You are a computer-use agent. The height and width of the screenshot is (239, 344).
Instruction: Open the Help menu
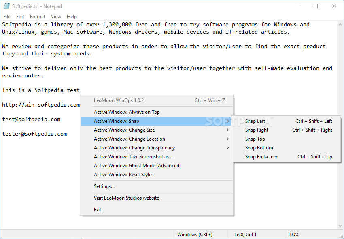pyautogui.click(x=72, y=17)
